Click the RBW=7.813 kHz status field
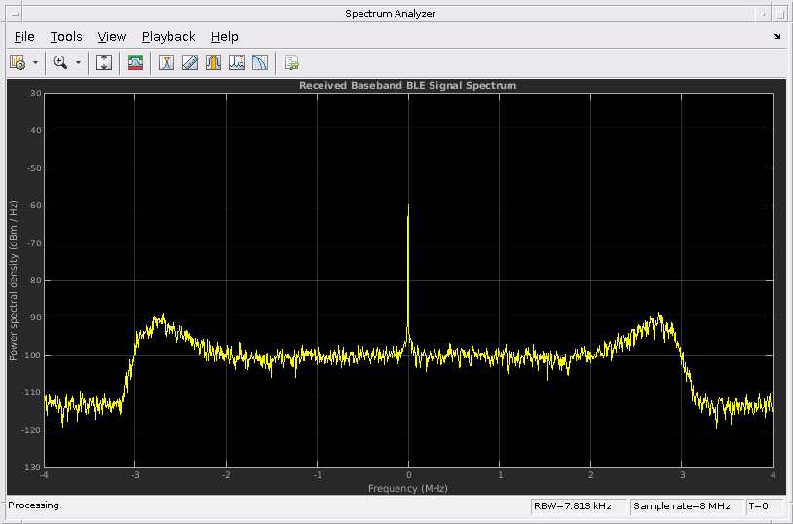The width and height of the screenshot is (793, 524). pyautogui.click(x=577, y=505)
